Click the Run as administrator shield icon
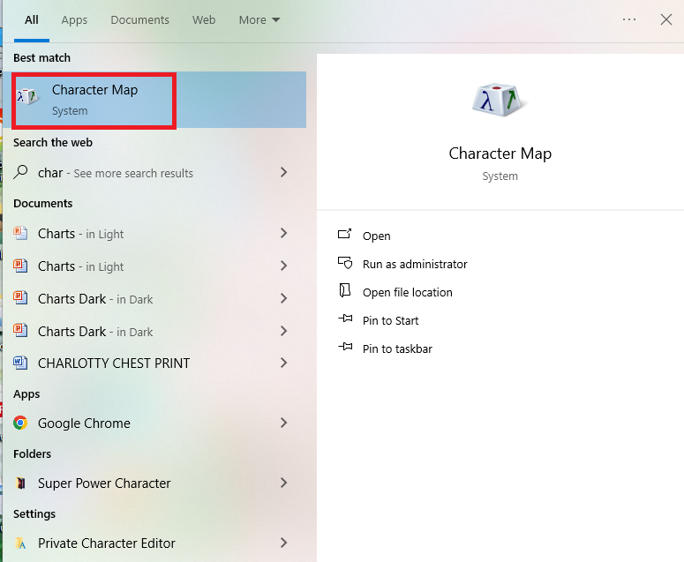684x562 pixels. pos(345,262)
